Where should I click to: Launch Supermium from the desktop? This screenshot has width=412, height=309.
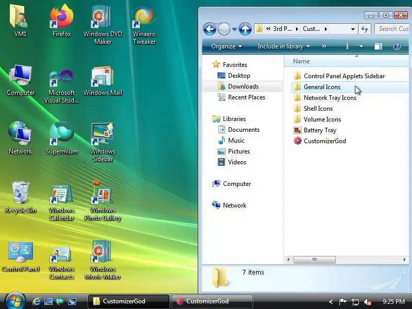61,139
